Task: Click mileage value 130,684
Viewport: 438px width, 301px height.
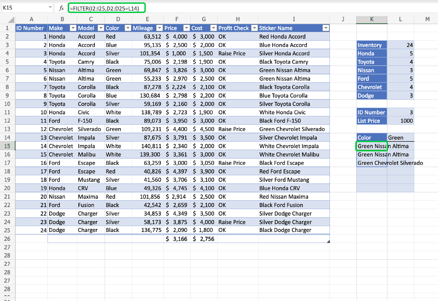Action: point(147,95)
